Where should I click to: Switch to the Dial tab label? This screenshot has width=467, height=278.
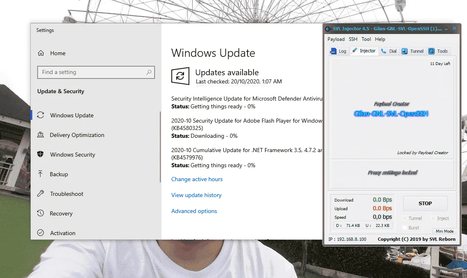point(393,51)
